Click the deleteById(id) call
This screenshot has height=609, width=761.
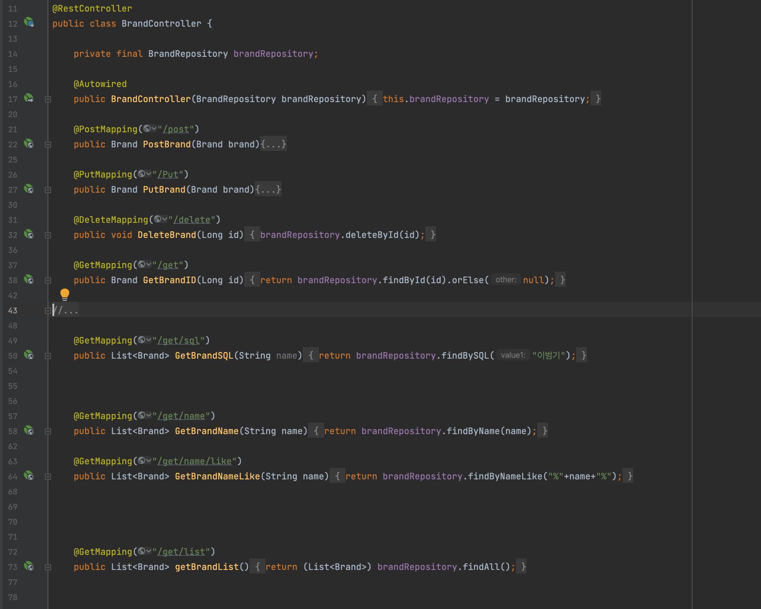click(383, 235)
